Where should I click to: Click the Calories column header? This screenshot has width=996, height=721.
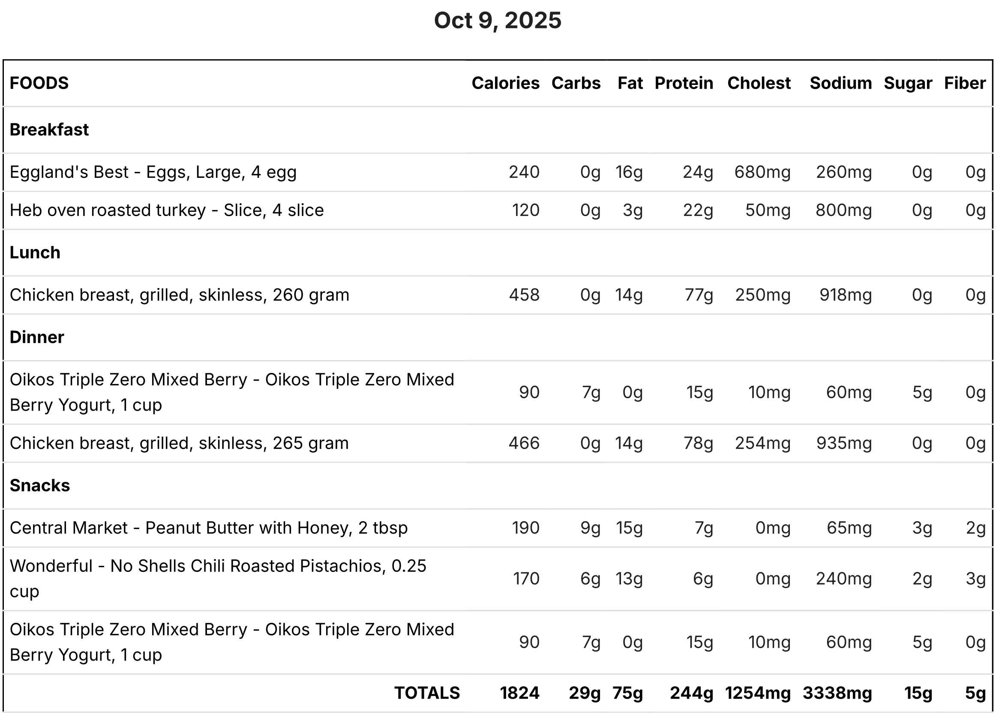(x=505, y=83)
